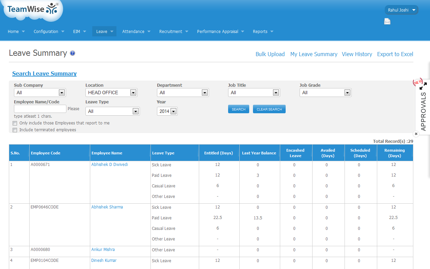Expand the Location dropdown set to HEAD OFFICE
This screenshot has width=430, height=269.
(111, 93)
